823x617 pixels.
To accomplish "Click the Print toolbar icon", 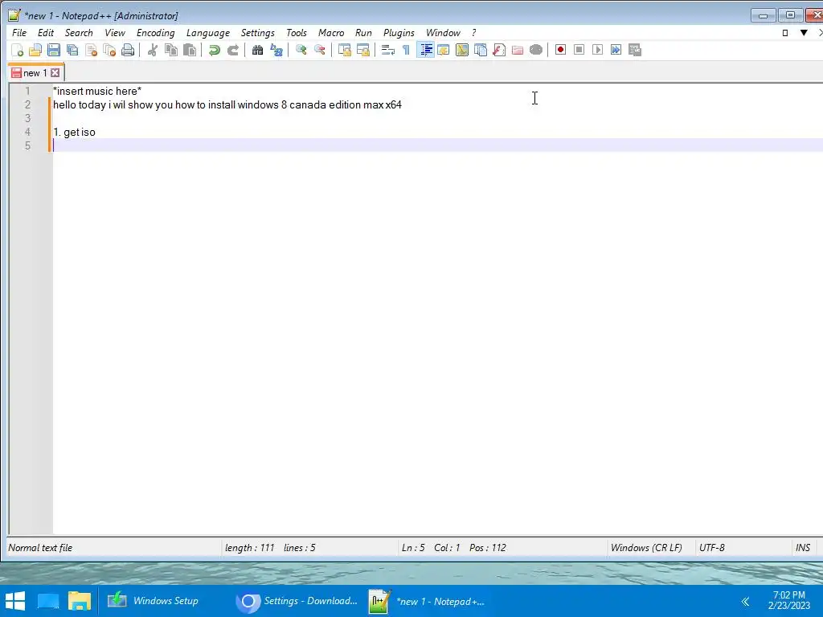I will click(x=128, y=50).
